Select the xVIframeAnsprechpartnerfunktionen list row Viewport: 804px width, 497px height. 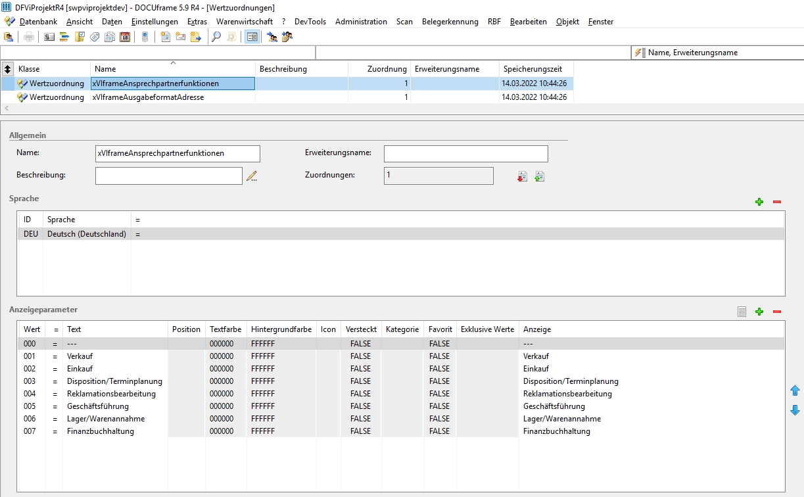287,83
